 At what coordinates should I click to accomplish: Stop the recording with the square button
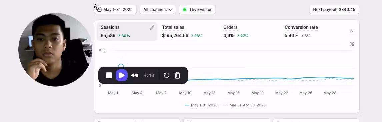[109, 75]
